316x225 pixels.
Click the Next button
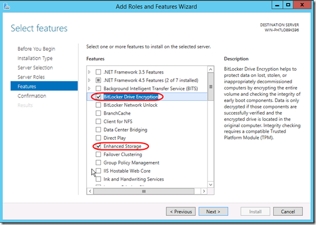(213, 211)
